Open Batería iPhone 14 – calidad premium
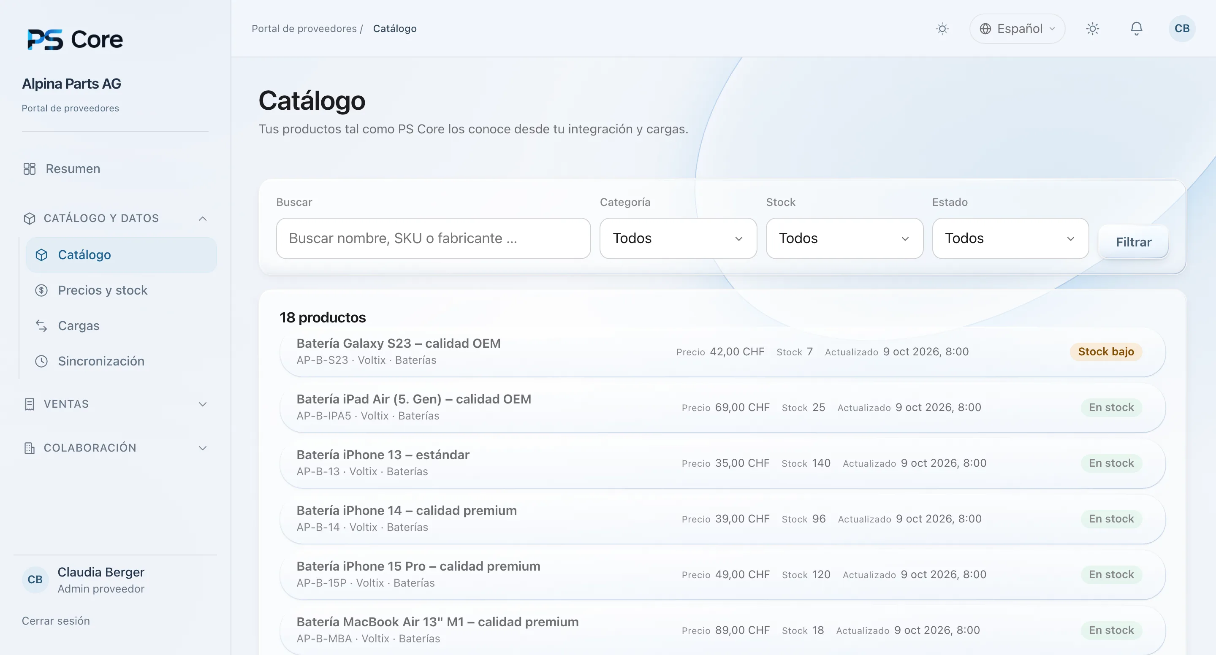Viewport: 1216px width, 655px height. [x=722, y=519]
